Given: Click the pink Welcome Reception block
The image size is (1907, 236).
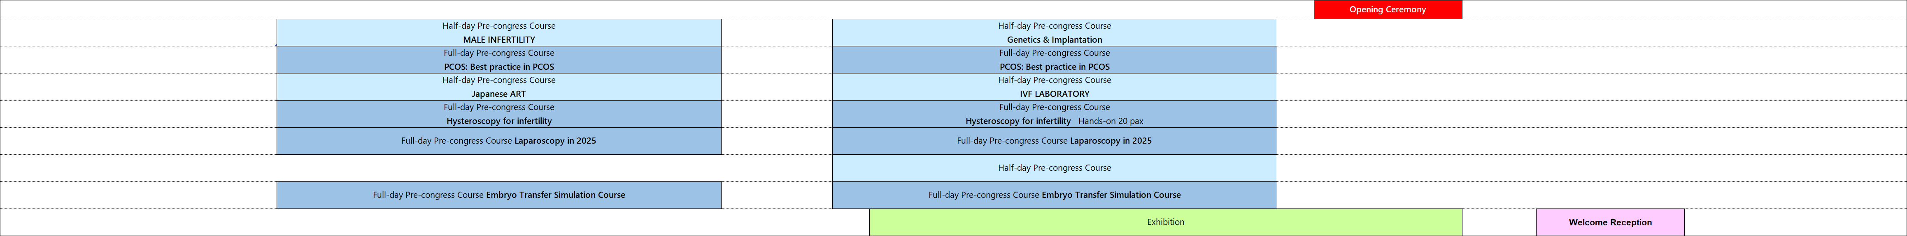Looking at the screenshot, I should (1610, 222).
